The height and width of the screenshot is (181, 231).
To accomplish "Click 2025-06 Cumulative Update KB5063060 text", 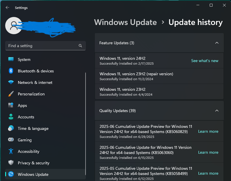I will (145, 150).
